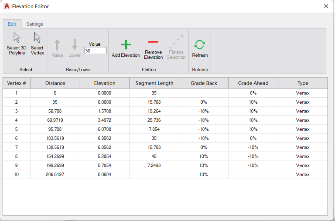Click the Refresh icon in the ribbon
Image resolution: width=335 pixels, height=221 pixels.
click(199, 44)
